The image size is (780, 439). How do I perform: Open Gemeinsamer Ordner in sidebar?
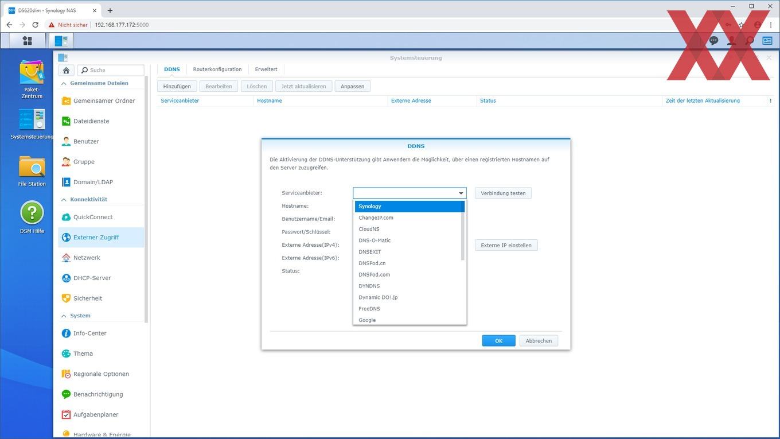(x=101, y=101)
